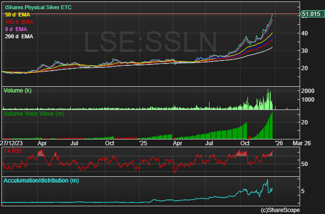325x214 pixels.
Task: Select the Volume Weis Wave (m) label
Action: click(33, 114)
